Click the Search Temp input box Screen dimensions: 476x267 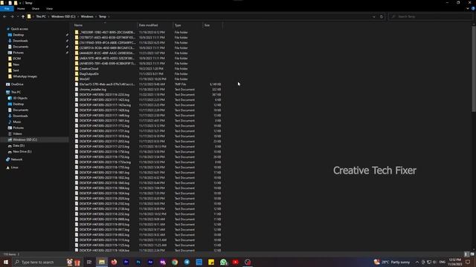pos(430,16)
